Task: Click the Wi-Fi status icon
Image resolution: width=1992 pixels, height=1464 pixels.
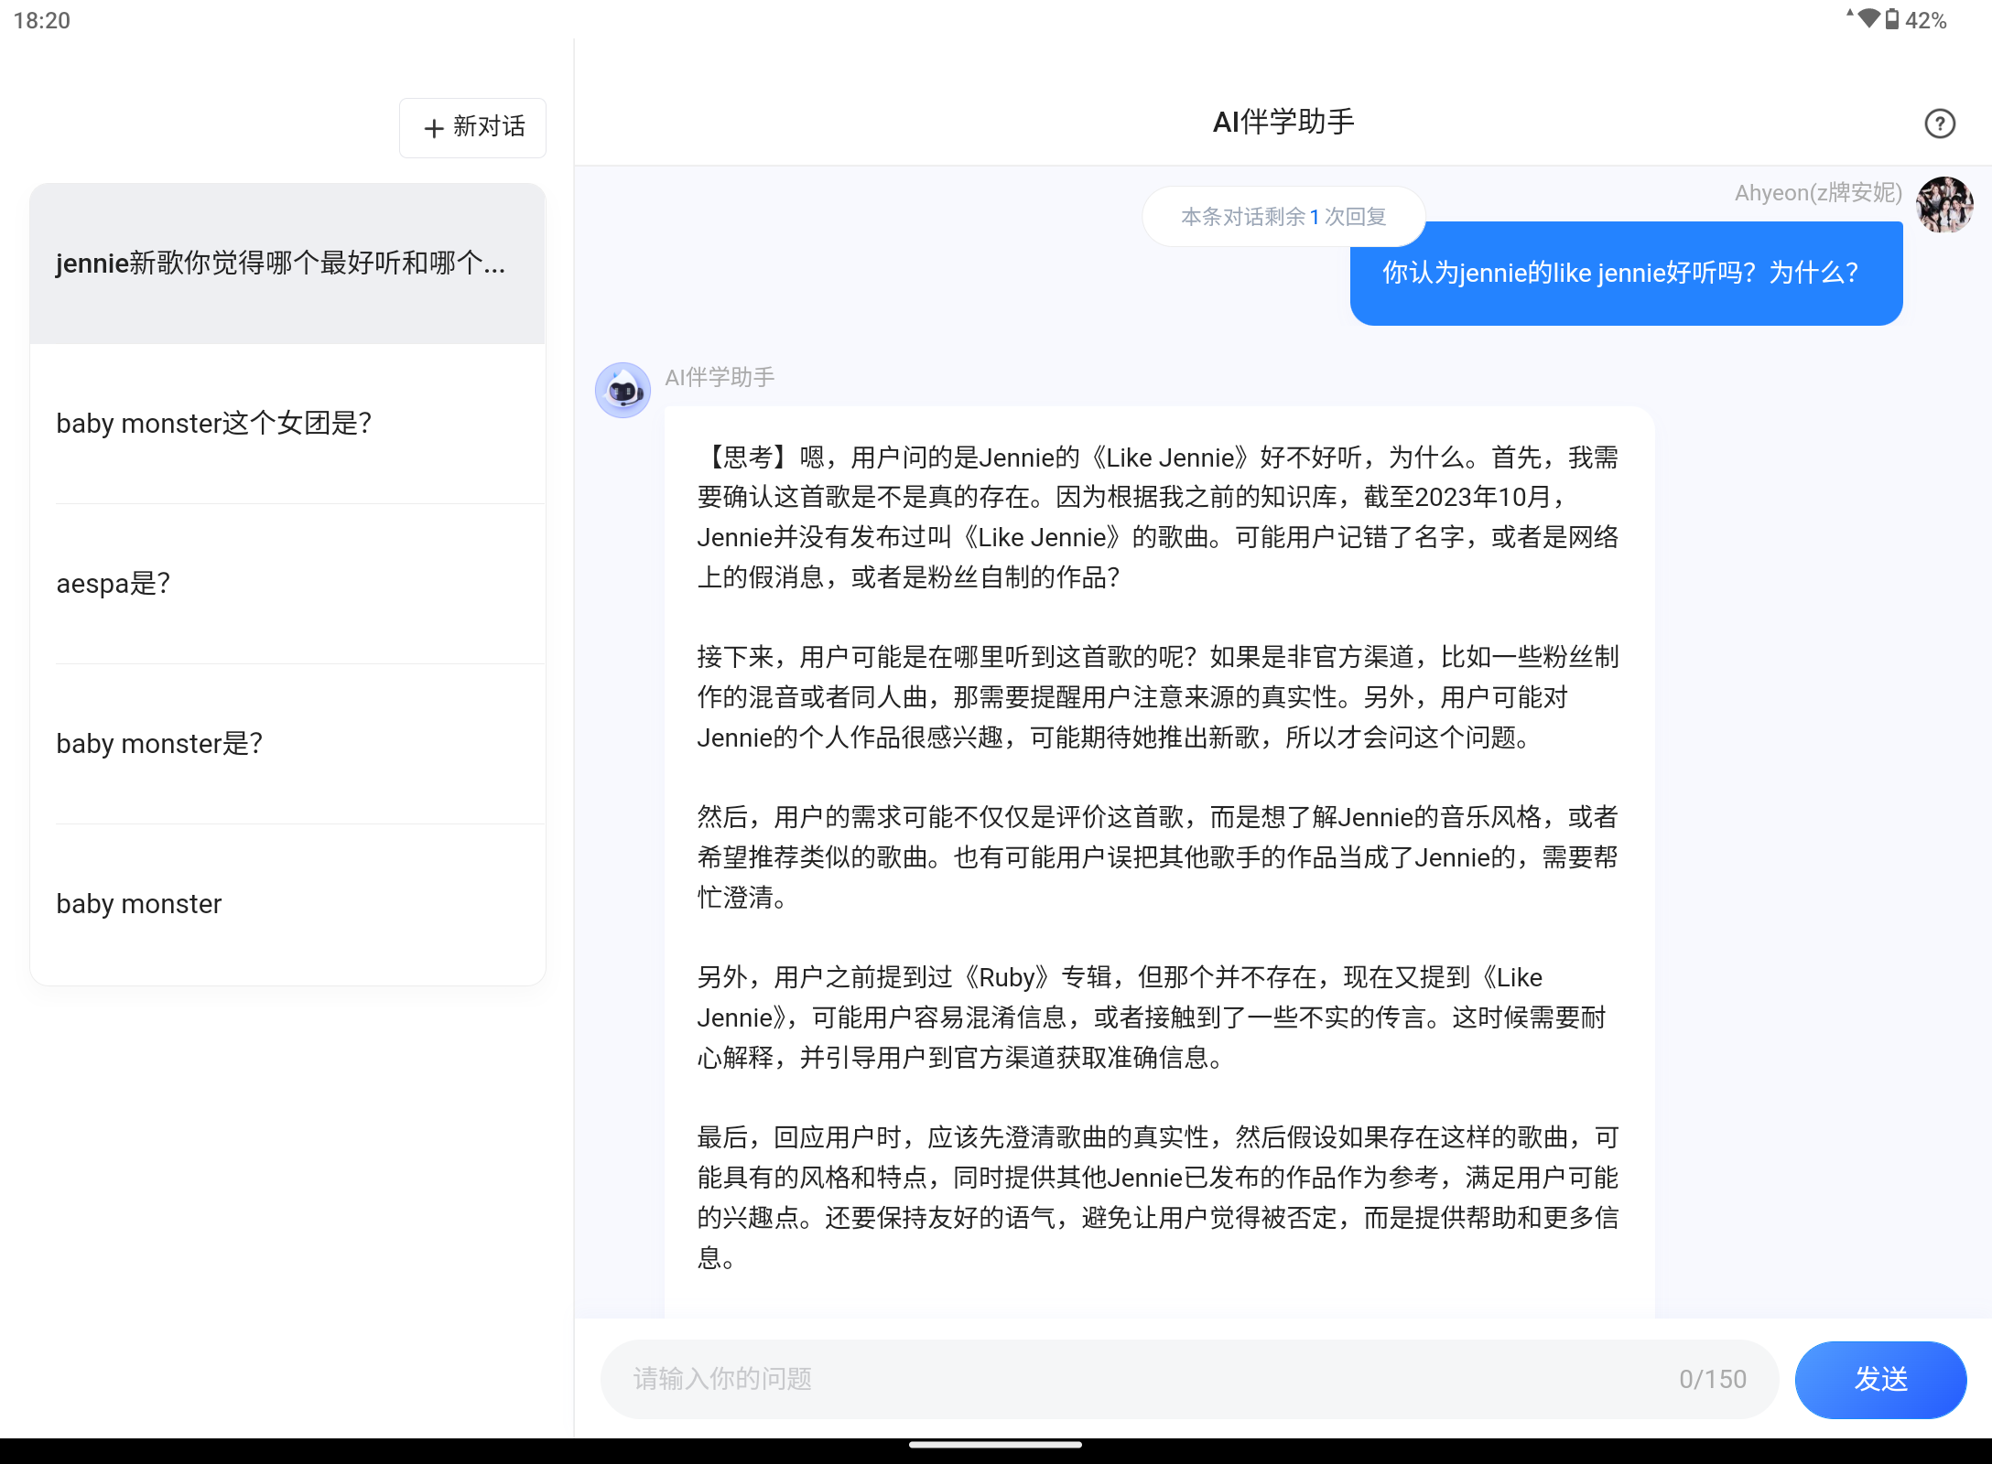Action: click(1867, 19)
